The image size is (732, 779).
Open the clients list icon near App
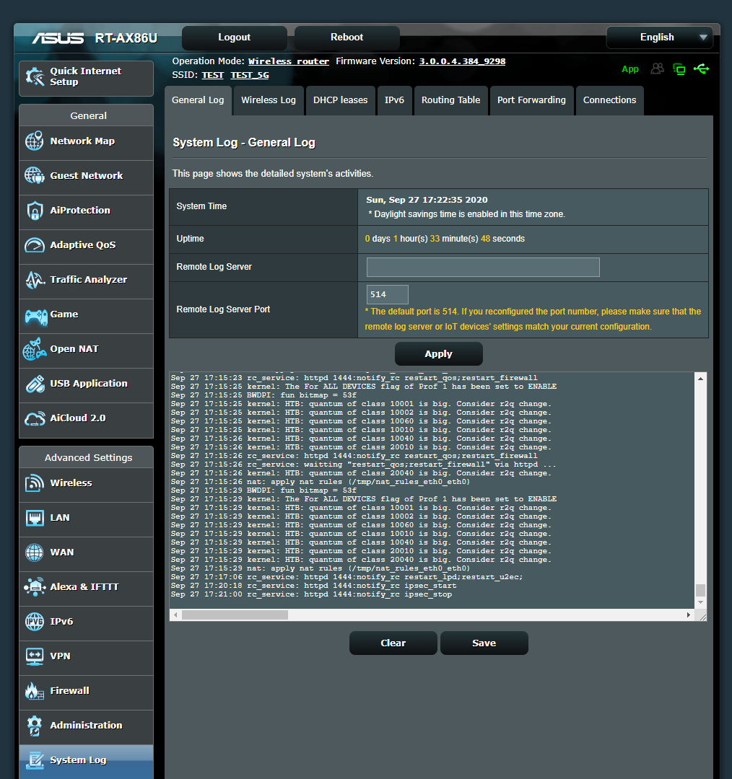(656, 69)
